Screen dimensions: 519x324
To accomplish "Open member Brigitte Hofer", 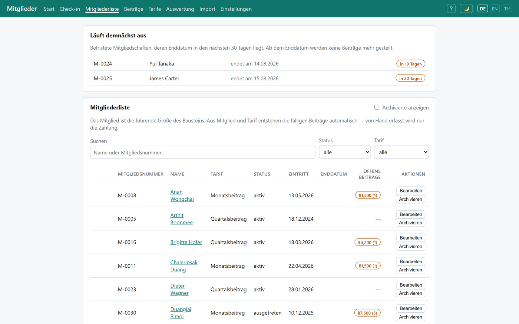I will (x=186, y=242).
